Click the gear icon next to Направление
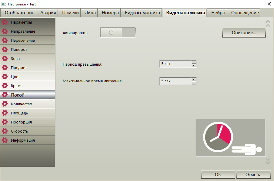The width and height of the screenshot is (274, 181). [5, 31]
